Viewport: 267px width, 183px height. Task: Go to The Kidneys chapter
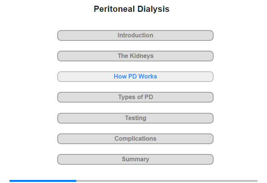point(135,56)
